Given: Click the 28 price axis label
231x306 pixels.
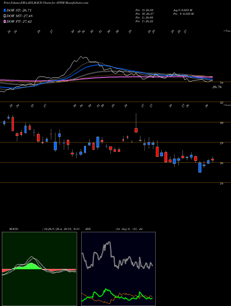Looking at the screenshot, I should click(x=221, y=143).
